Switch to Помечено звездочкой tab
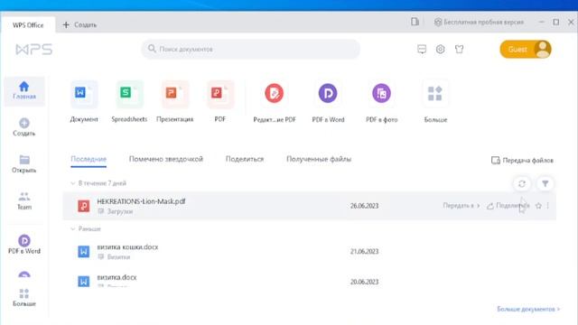The image size is (578, 325). (x=166, y=159)
